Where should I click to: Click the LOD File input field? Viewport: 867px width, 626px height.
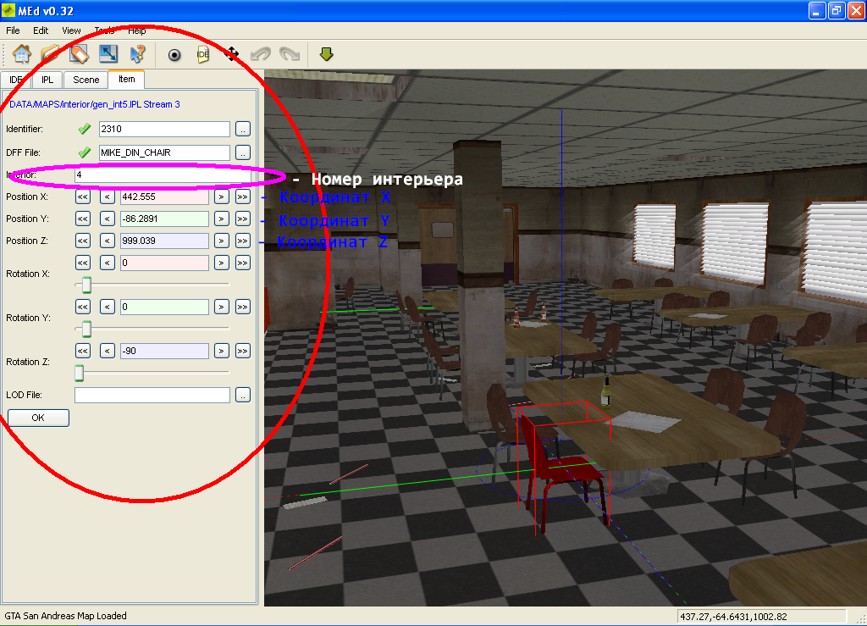tap(152, 395)
